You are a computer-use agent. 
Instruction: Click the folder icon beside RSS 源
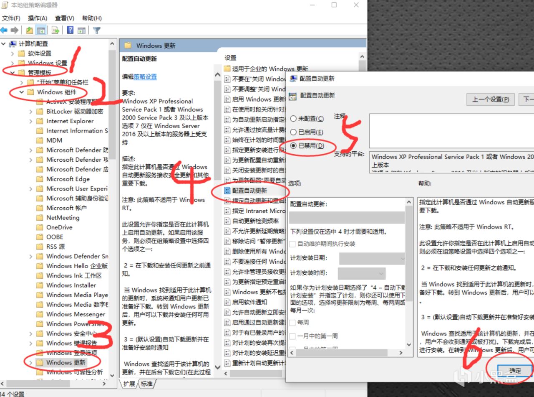[40, 247]
